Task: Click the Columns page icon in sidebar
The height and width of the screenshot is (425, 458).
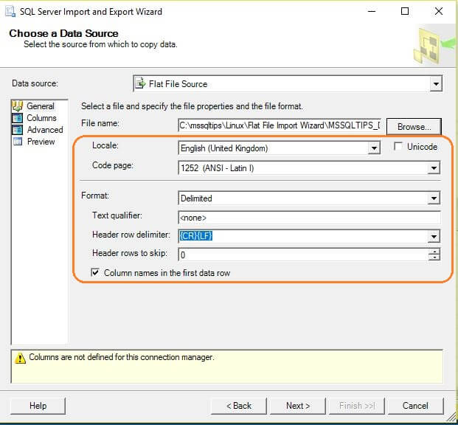Action: tap(18, 118)
